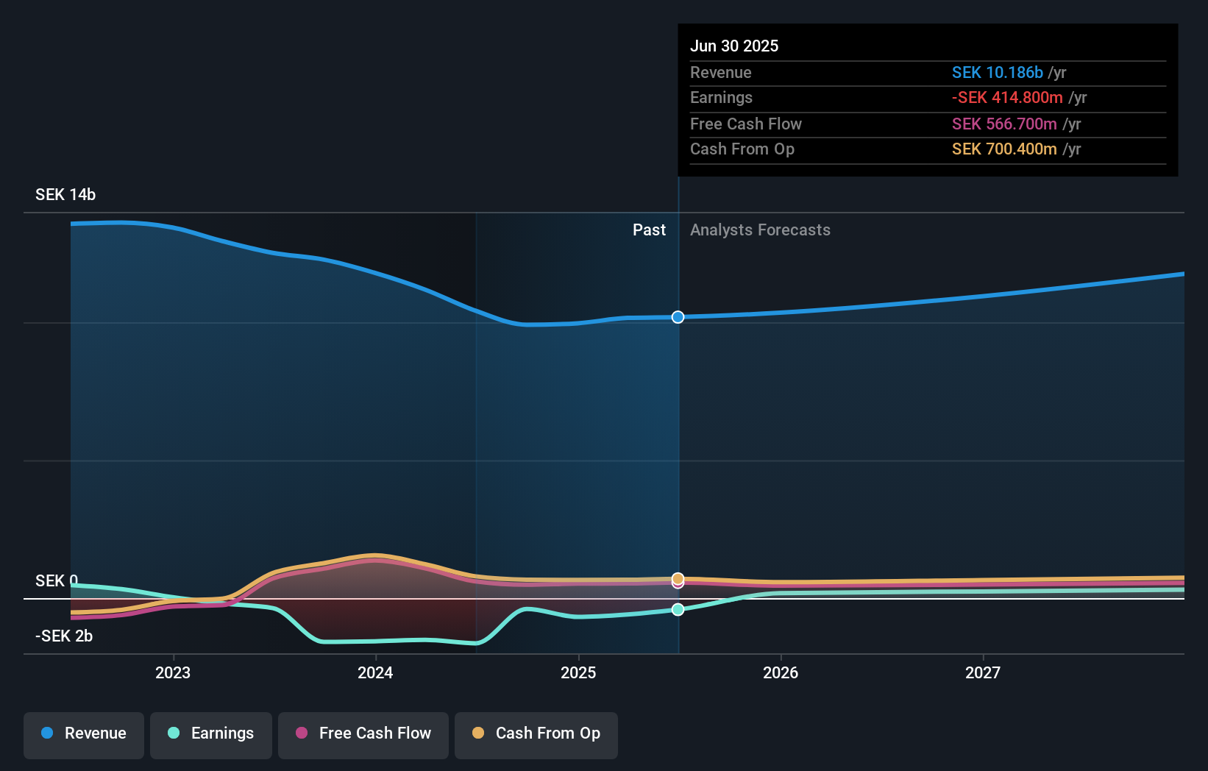Click the pink Free Cash Flow legend dot

(302, 733)
